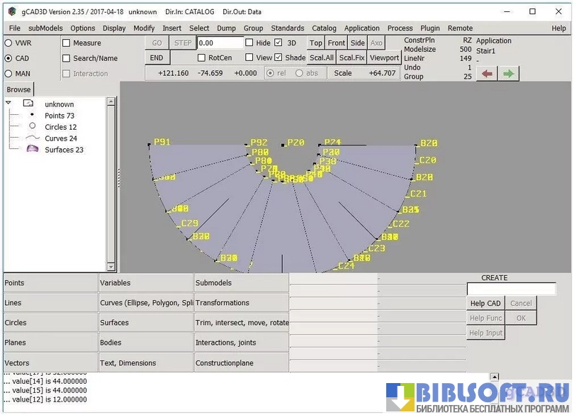Screen dimensions: 574x415
Task: Select the Circles 12 tree icon
Action: coord(32,126)
